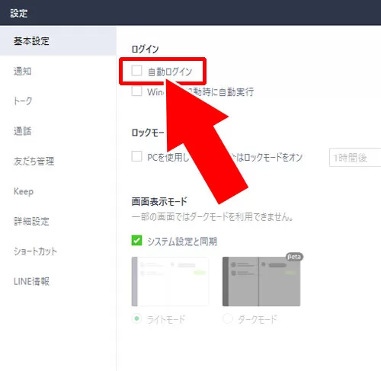The image size is (381, 371).
Task: Enable lock mode when PC is unused
Action: (136, 156)
